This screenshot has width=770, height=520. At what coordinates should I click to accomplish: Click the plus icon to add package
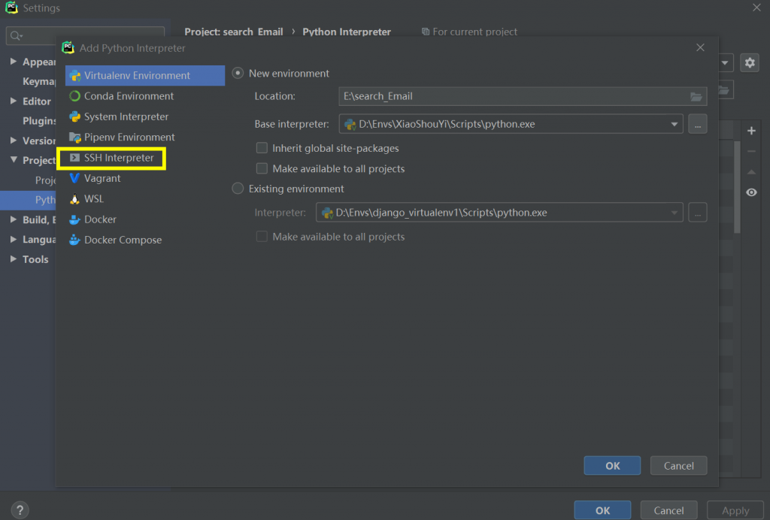pos(751,131)
